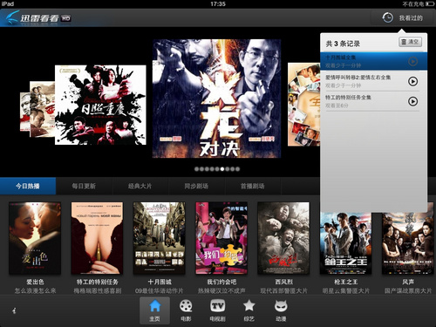Open the 我们约会吧 show thumbnail
Image resolution: width=436 pixels, height=327 pixels.
221,238
